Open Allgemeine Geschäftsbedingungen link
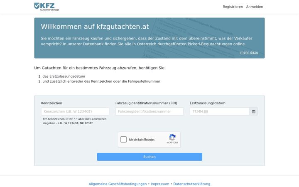Screen dimensions: 299x187 [118, 184]
